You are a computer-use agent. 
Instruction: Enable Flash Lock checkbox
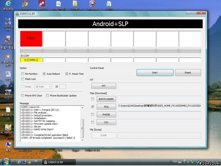(x=22, y=79)
